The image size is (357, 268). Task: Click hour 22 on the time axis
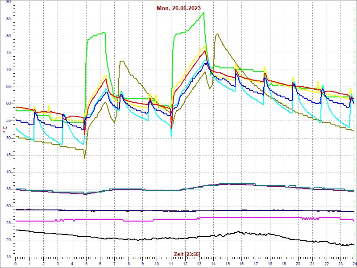(x=326, y=264)
